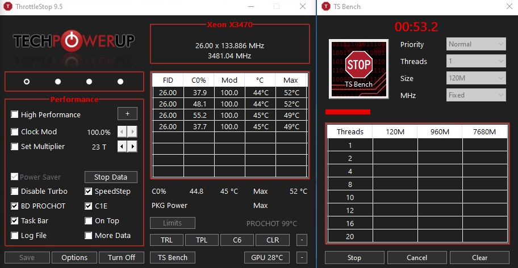Click the 20 threads row in results table
Screen dimensions: 518x268
[x=417, y=236]
